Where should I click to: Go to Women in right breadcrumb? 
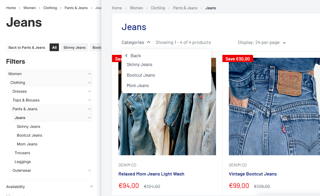point(136,8)
